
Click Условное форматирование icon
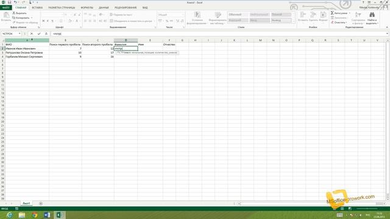[197, 15]
